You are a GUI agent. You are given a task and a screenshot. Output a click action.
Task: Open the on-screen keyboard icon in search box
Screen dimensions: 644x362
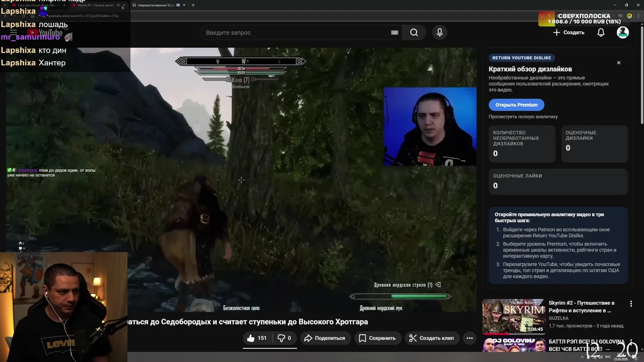pos(394,33)
